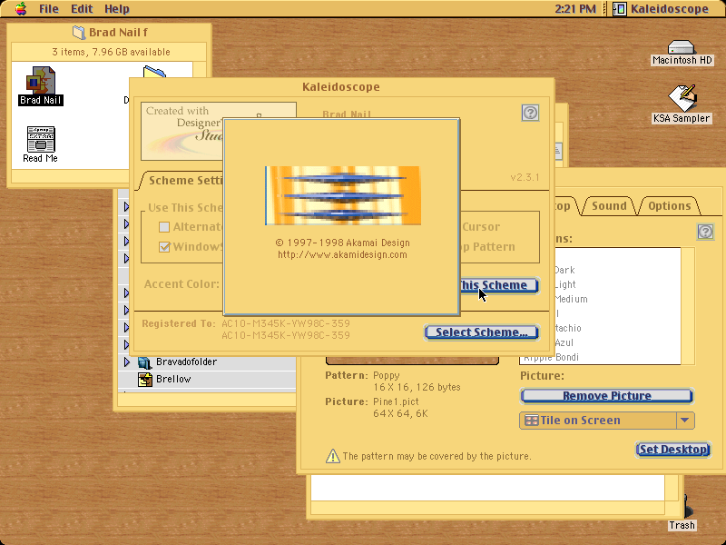The height and width of the screenshot is (545, 726).
Task: Click the blue-and-orange splash artwork image
Action: point(343,195)
